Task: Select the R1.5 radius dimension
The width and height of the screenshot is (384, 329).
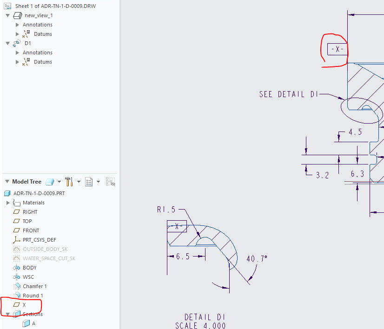Action: pyautogui.click(x=166, y=210)
